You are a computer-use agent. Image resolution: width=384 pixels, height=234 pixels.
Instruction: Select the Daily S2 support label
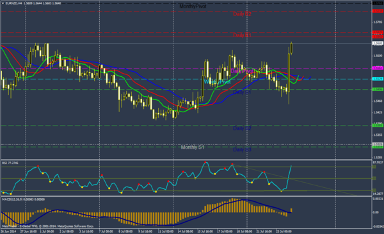tap(242, 128)
